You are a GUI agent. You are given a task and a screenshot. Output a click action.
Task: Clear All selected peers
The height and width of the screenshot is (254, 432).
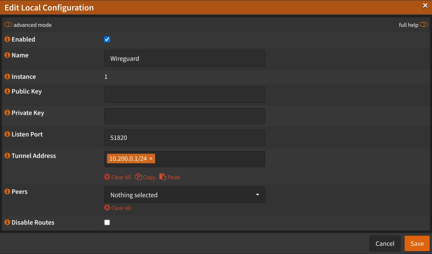tap(118, 208)
